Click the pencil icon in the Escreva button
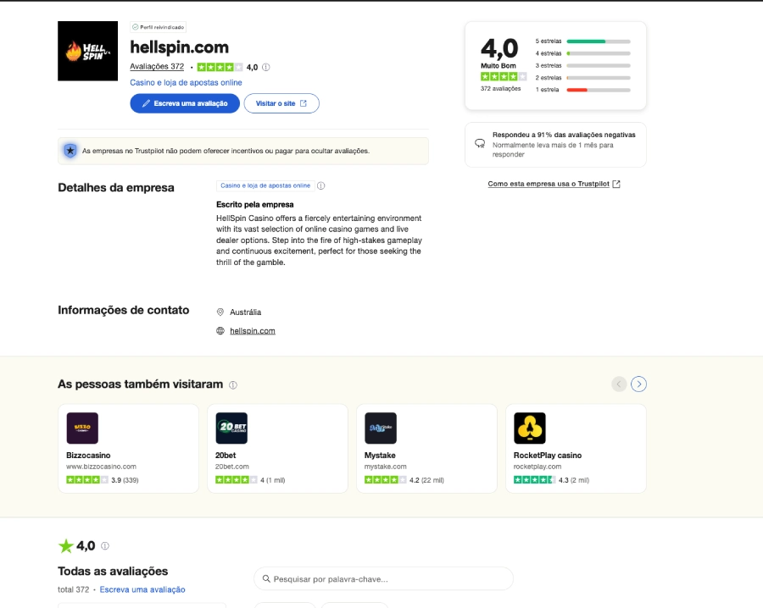This screenshot has width=763, height=608. [146, 103]
